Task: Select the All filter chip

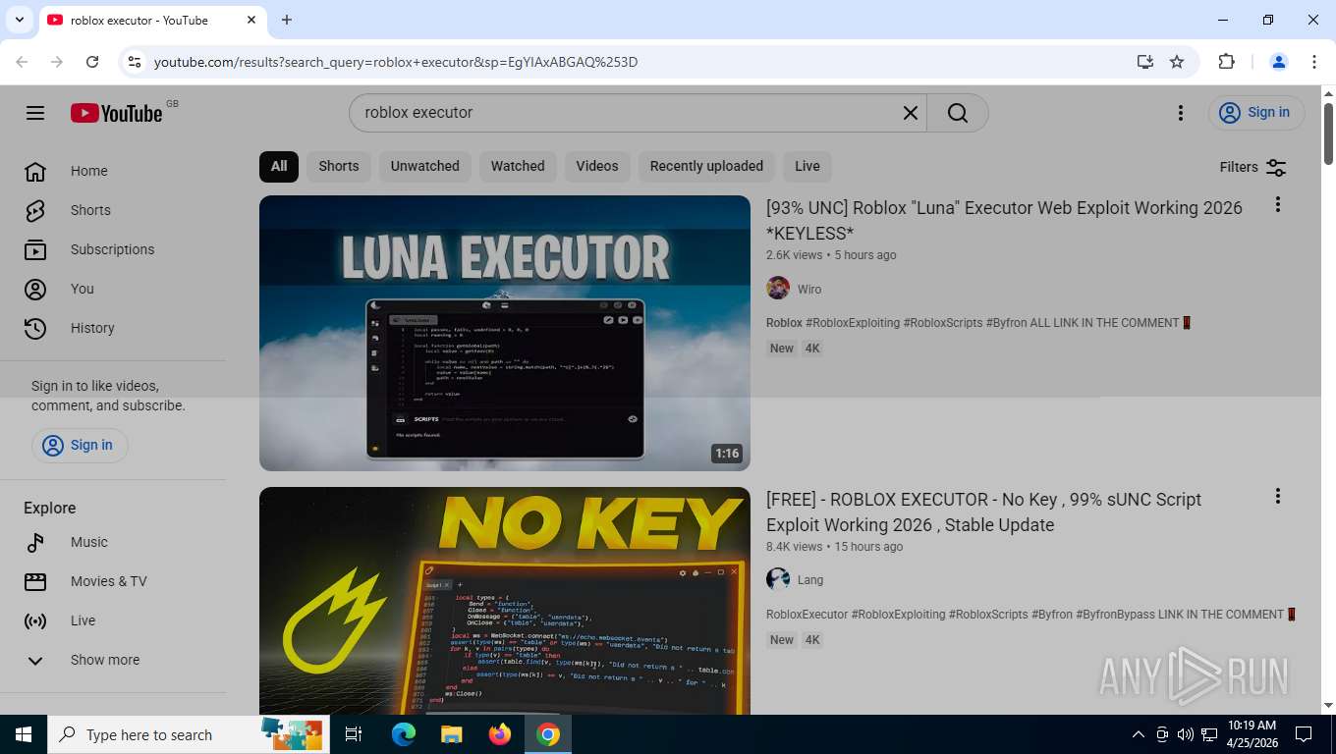Action: click(279, 166)
